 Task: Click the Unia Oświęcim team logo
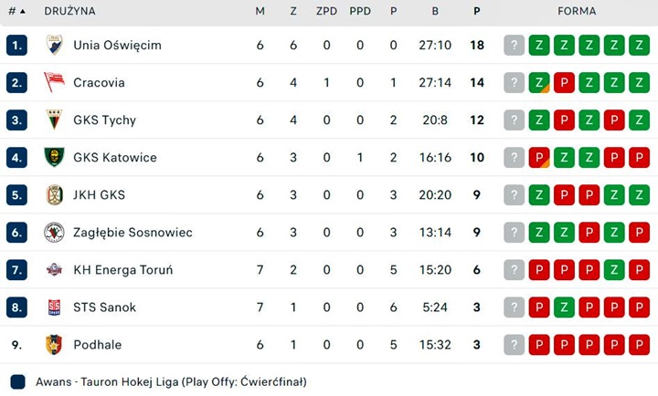[55, 45]
